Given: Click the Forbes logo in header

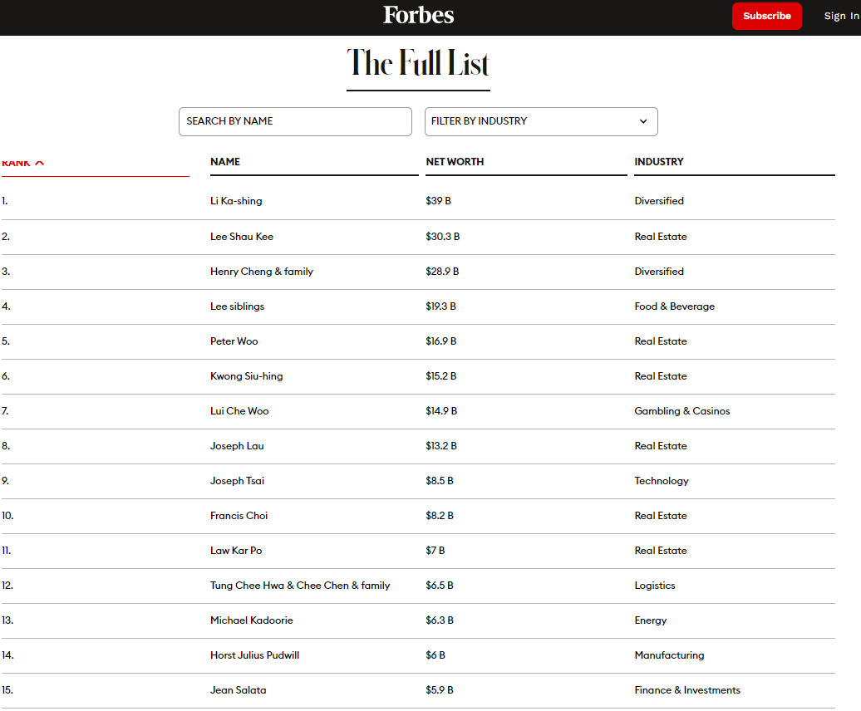Looking at the screenshot, I should pyautogui.click(x=418, y=15).
